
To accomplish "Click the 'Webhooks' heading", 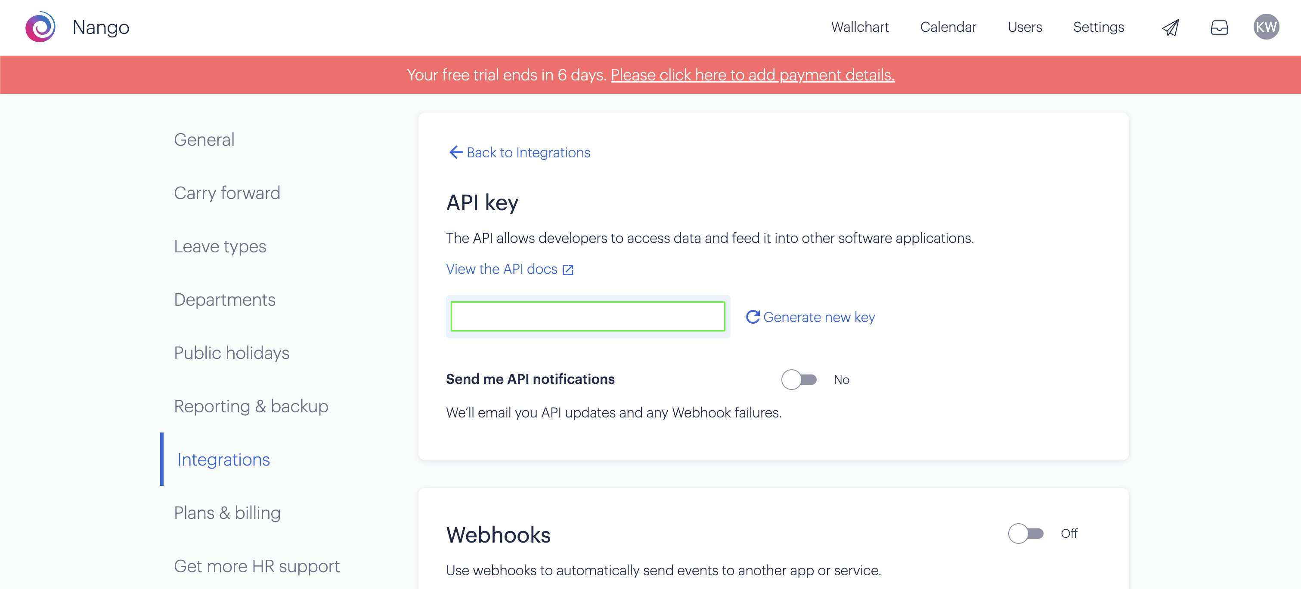I will coord(498,535).
